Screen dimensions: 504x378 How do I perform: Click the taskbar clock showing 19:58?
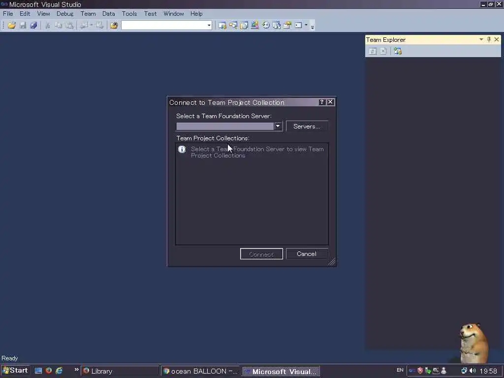(488, 371)
